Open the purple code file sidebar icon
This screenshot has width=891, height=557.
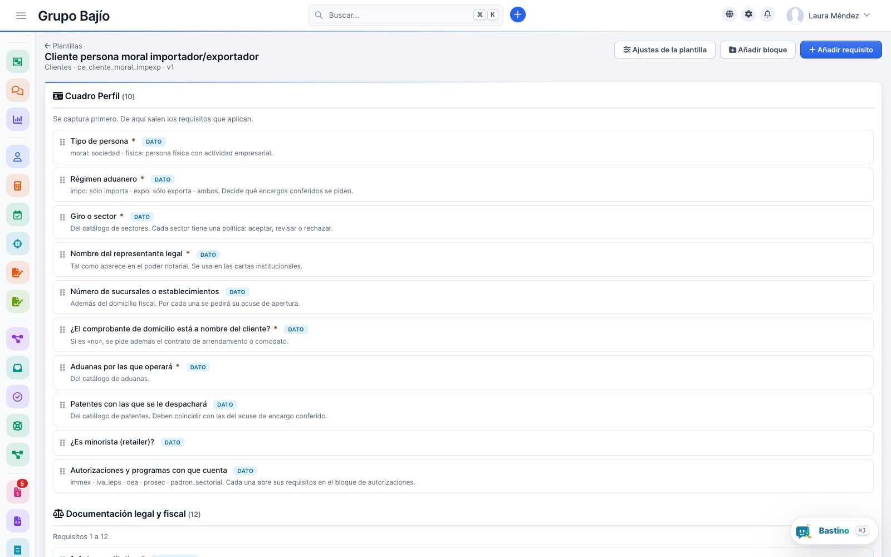[x=18, y=521]
